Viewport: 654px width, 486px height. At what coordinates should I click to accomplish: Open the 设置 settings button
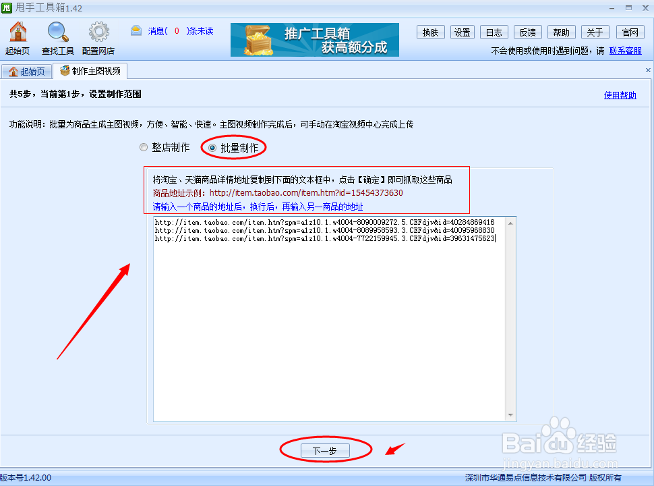coord(462,32)
